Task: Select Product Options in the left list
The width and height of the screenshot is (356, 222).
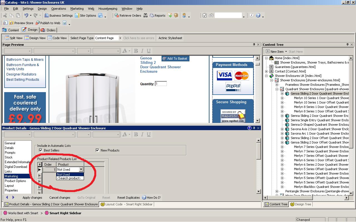Action: click(15, 181)
